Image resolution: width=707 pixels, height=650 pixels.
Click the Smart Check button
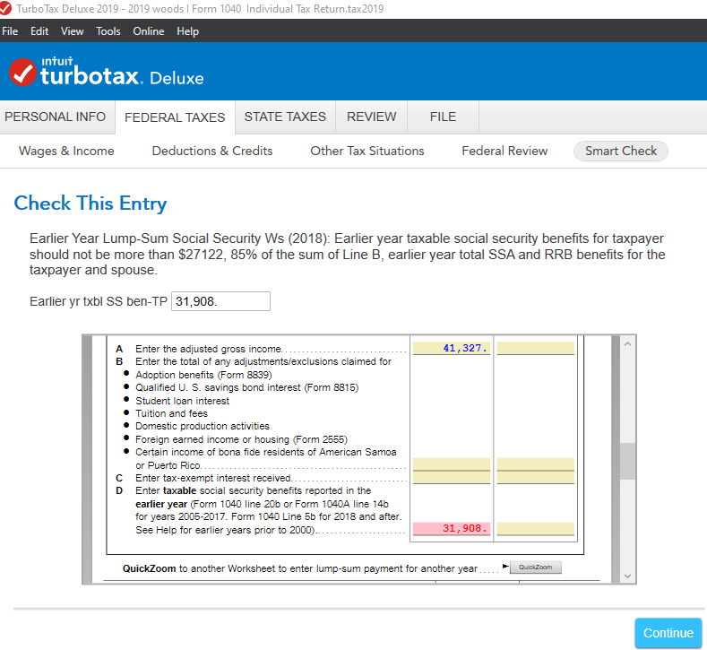620,151
